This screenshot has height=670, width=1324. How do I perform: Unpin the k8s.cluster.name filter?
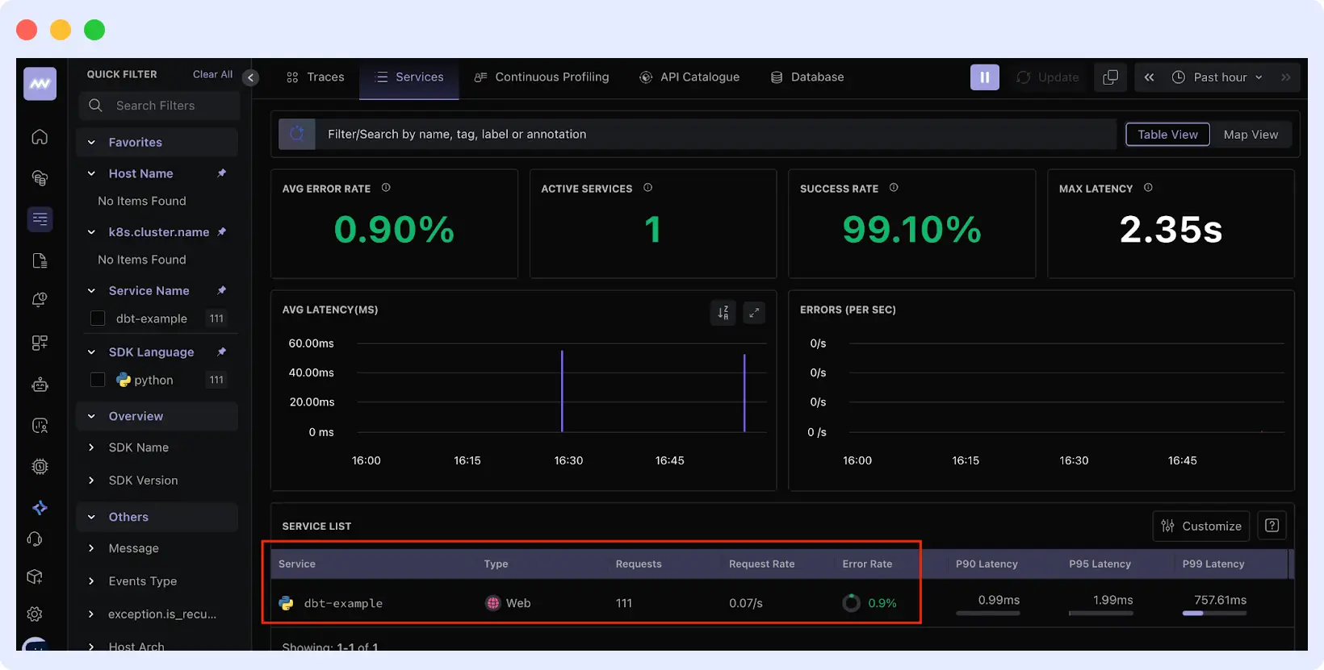tap(222, 232)
